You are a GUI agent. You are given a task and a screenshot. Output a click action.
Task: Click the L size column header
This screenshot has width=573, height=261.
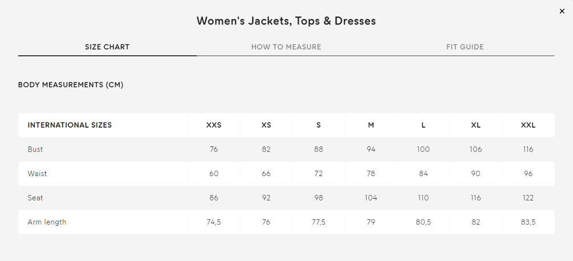[x=423, y=125]
